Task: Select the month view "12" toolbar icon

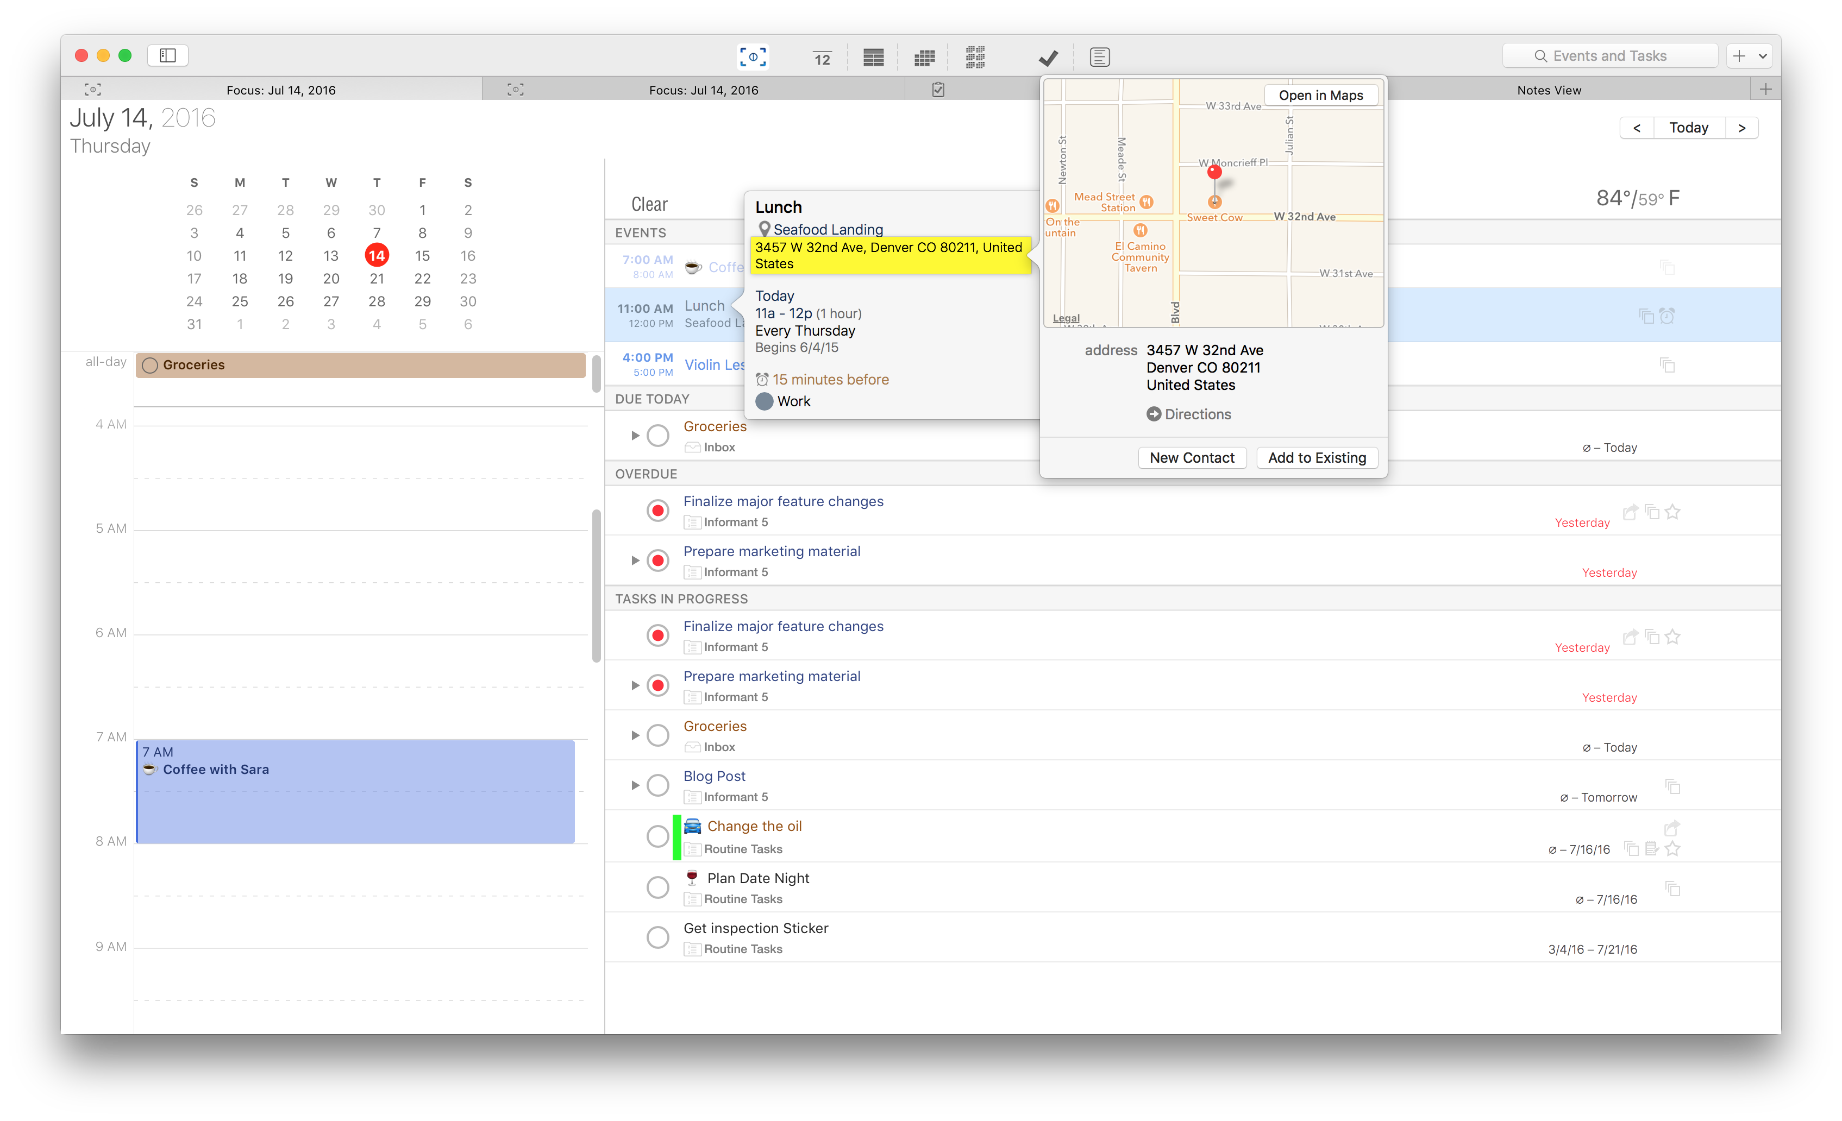Action: coord(821,57)
